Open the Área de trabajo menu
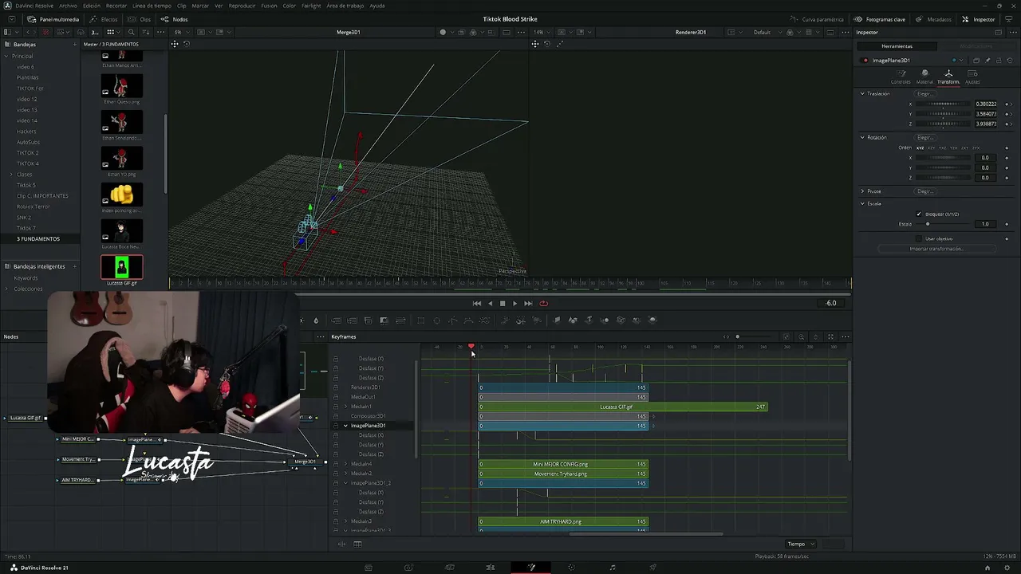The width and height of the screenshot is (1021, 574). pos(345,6)
